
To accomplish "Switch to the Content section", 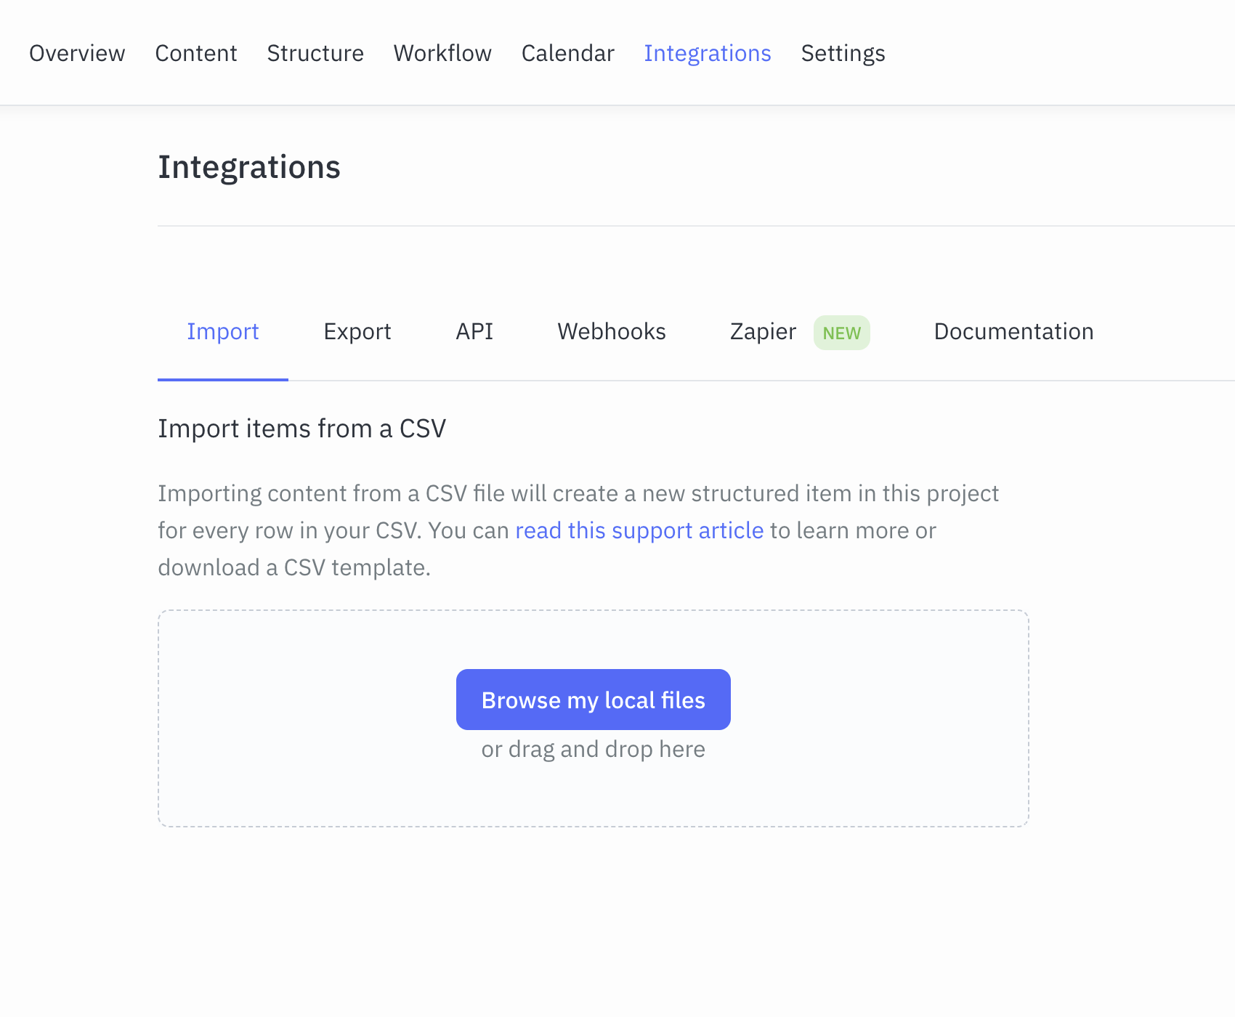I will [x=196, y=52].
